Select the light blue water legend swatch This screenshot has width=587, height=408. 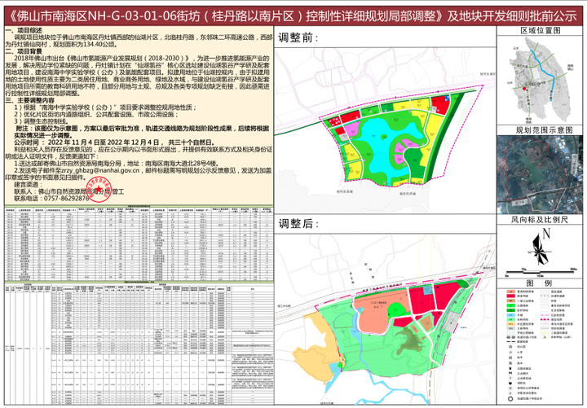pyautogui.click(x=510, y=315)
